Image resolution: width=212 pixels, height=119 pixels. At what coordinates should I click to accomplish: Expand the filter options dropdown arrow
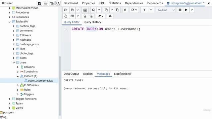click(x=151, y=10)
